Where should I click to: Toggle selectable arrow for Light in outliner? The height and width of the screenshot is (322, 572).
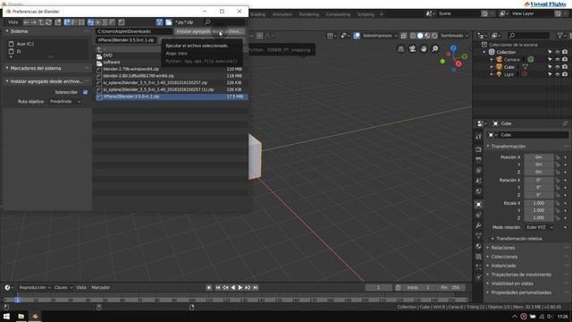click(550, 74)
